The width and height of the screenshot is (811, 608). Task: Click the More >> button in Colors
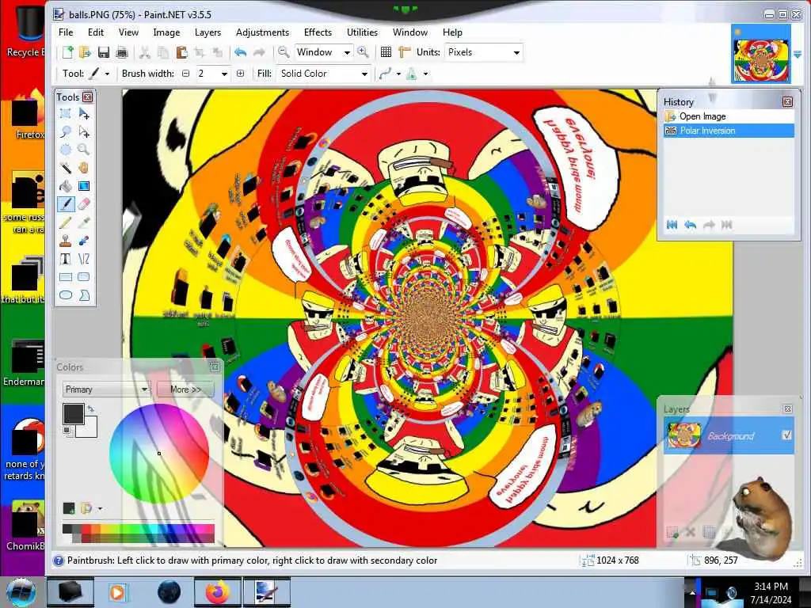click(185, 389)
